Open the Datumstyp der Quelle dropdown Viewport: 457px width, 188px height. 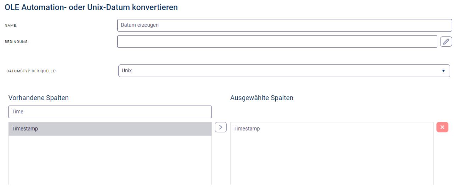point(283,70)
